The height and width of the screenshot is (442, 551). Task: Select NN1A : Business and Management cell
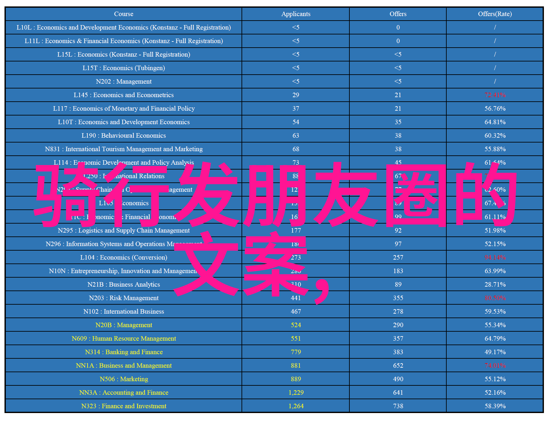(x=124, y=365)
